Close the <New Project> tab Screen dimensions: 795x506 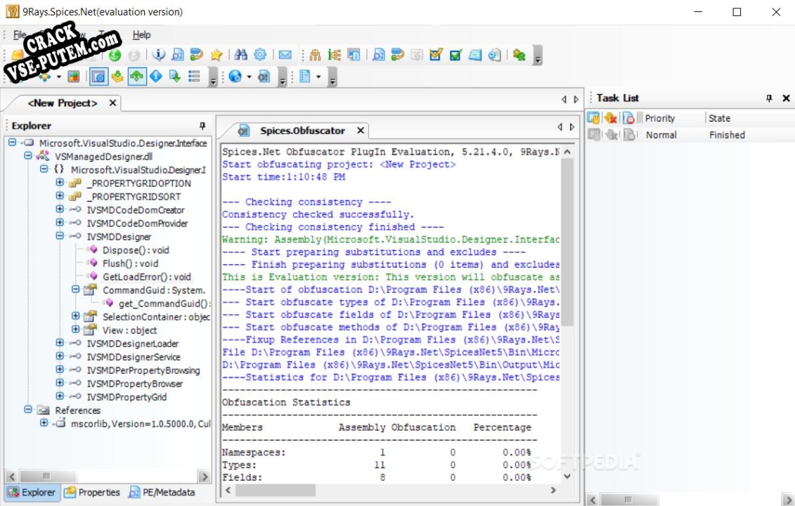click(x=112, y=103)
